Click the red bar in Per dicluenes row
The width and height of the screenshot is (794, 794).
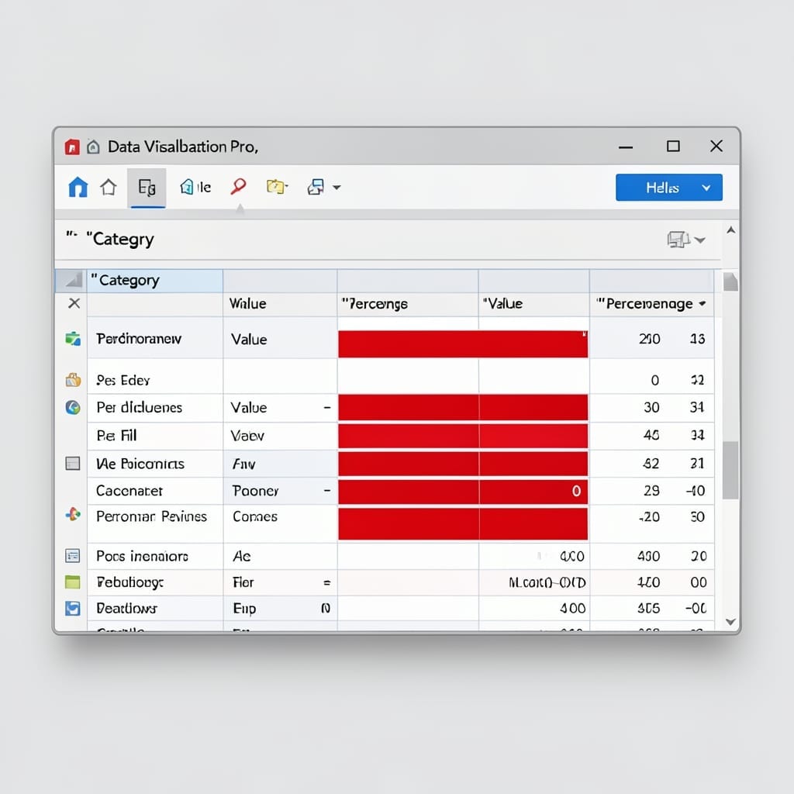[463, 408]
